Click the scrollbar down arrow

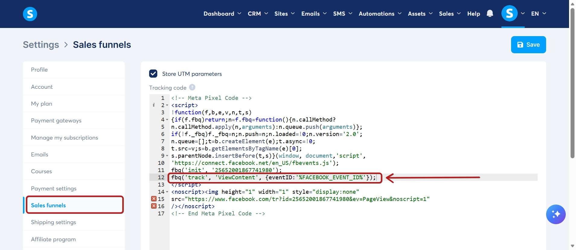[572, 246]
